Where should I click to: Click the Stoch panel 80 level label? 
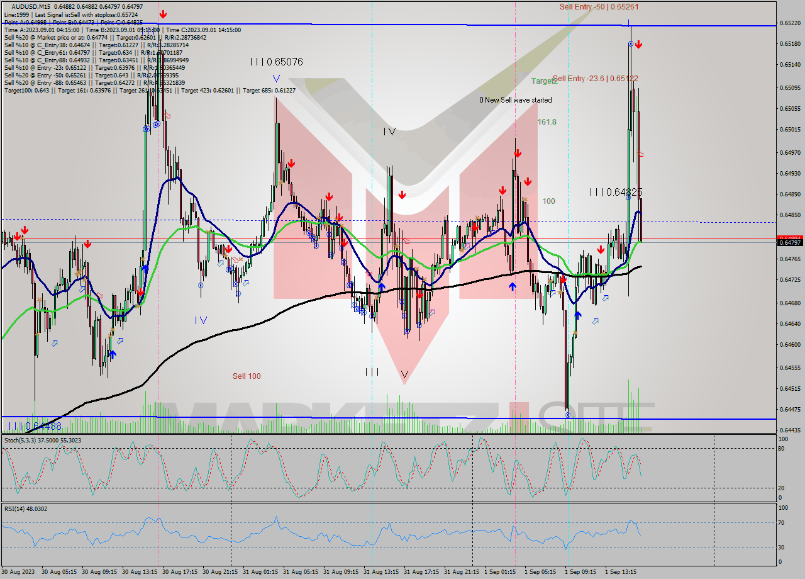pos(782,449)
